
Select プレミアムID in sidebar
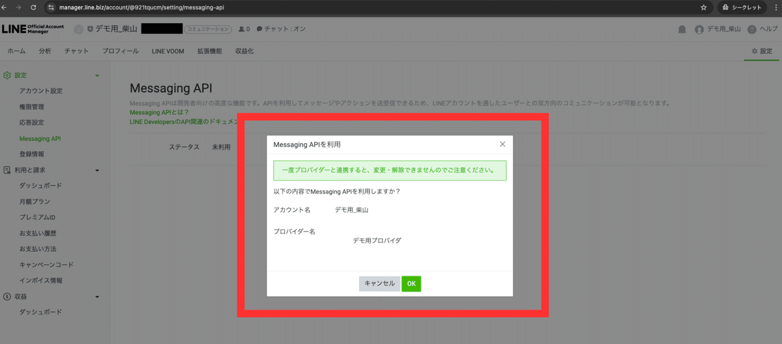[x=37, y=217]
